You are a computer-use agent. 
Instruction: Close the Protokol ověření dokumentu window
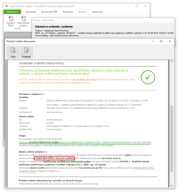click(170, 41)
